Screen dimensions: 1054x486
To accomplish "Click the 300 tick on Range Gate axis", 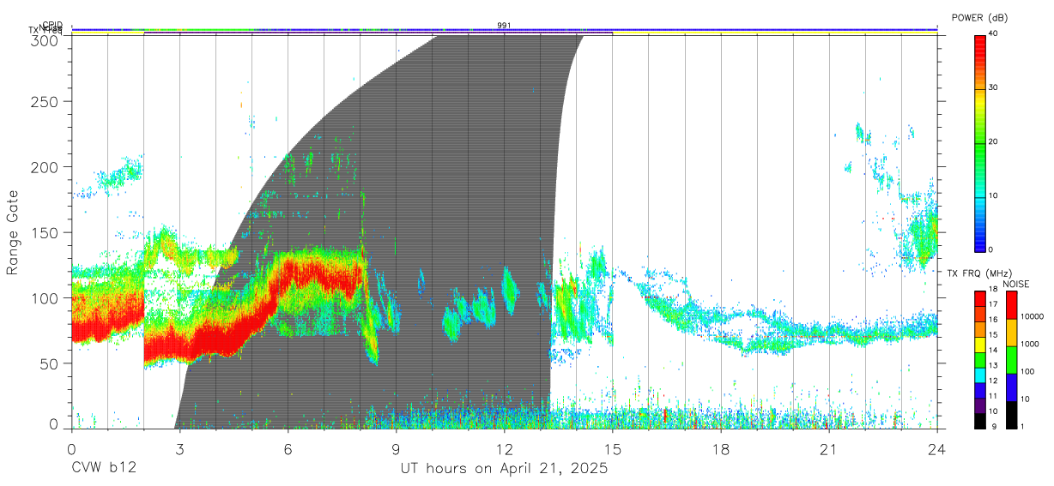I will tap(46, 40).
